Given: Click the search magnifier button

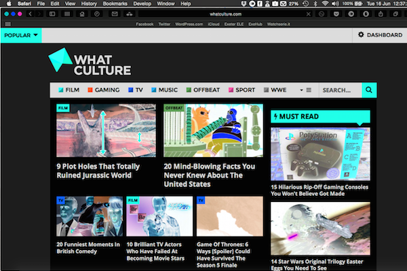Looking at the screenshot, I should pos(369,90).
